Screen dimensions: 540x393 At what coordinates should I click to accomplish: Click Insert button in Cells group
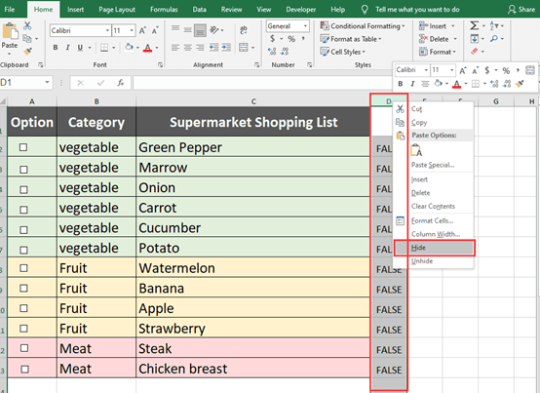[437, 25]
